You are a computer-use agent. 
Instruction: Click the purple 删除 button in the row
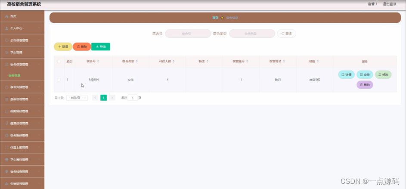coord(365,85)
